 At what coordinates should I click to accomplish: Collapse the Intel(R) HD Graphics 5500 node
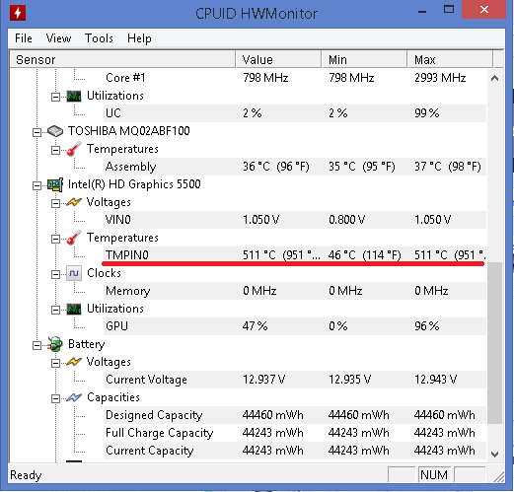tap(37, 185)
